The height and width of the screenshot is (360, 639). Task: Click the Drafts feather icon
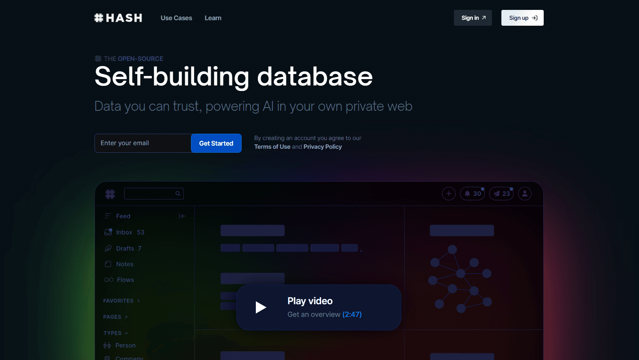108,248
